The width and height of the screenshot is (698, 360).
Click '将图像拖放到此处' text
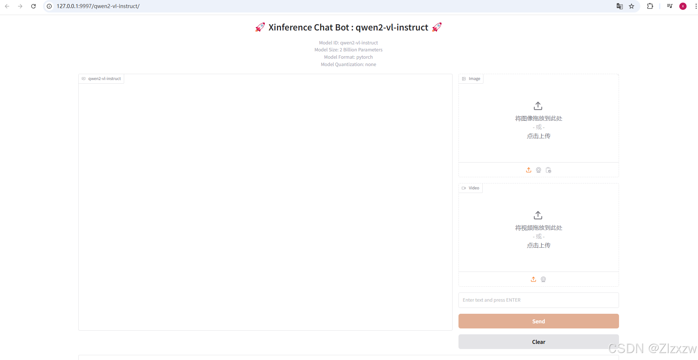pos(539,119)
